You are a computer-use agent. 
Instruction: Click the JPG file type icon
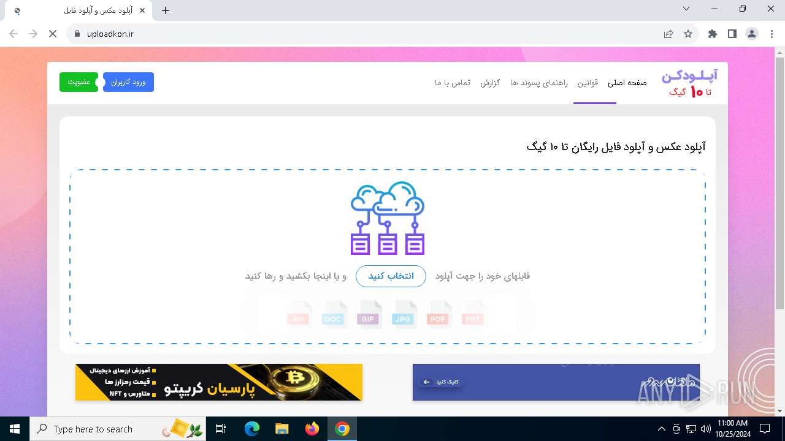(404, 314)
